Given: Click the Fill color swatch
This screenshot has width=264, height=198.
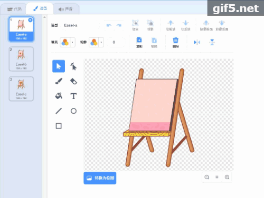Looking at the screenshot, I should coord(65,42).
